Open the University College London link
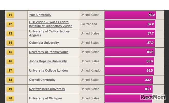Viewport: 169px width, 103px height. pyautogui.click(x=48, y=71)
